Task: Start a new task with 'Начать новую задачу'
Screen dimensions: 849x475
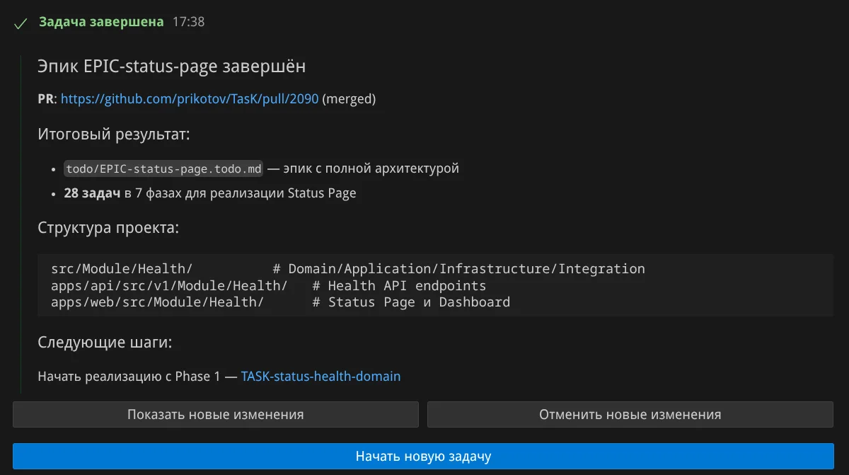Action: point(423,457)
